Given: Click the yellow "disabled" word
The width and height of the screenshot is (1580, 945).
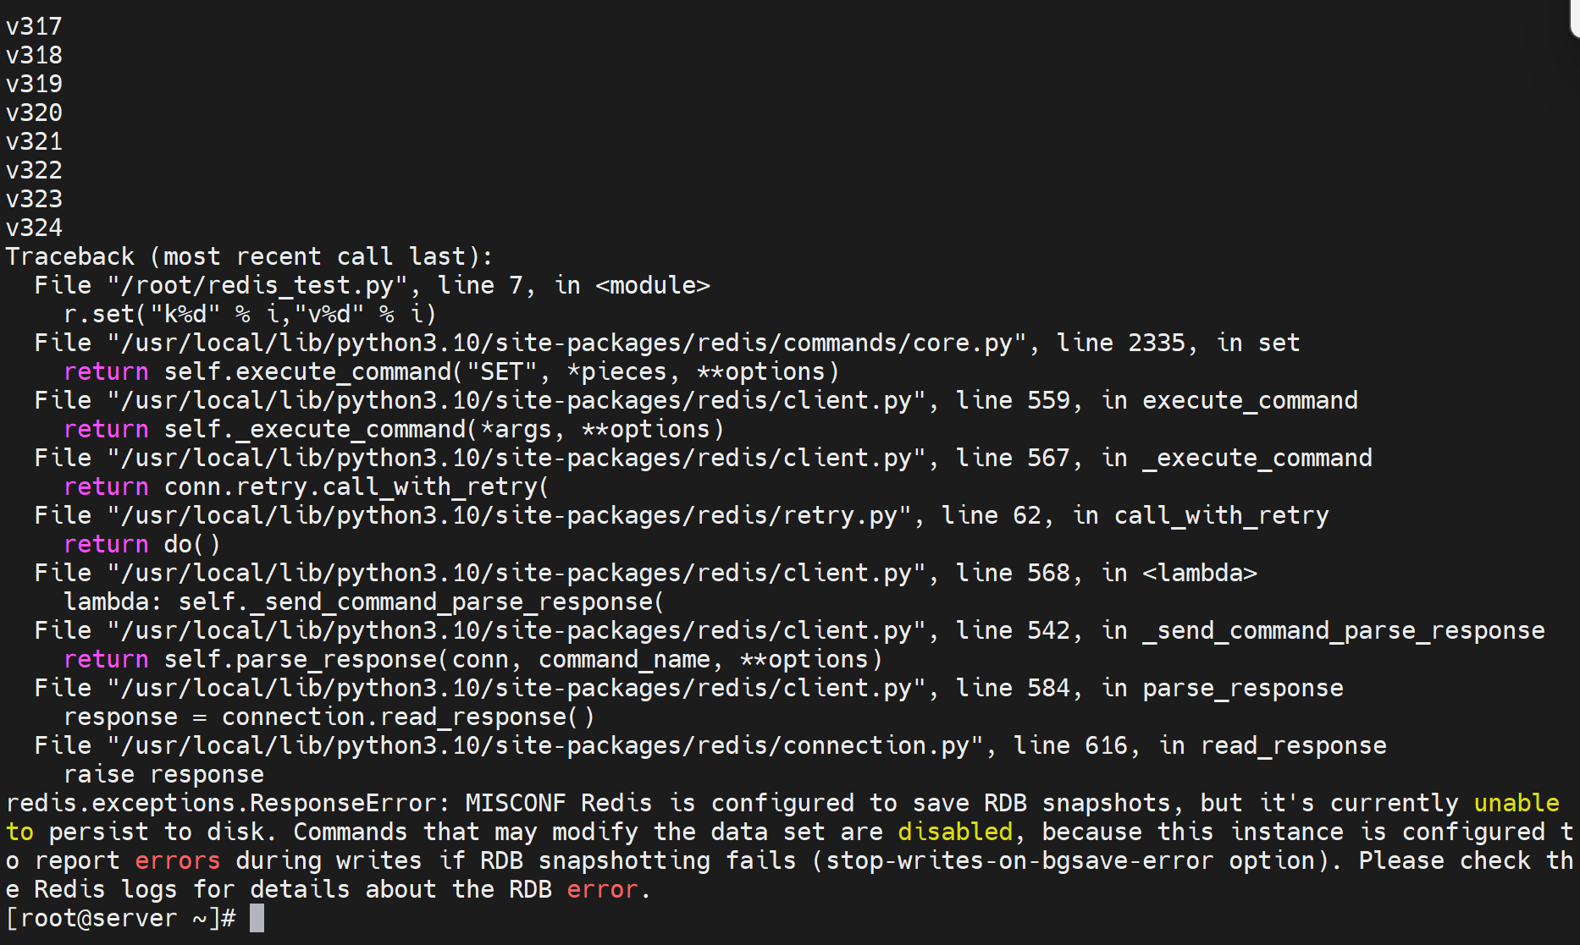Looking at the screenshot, I should (954, 832).
